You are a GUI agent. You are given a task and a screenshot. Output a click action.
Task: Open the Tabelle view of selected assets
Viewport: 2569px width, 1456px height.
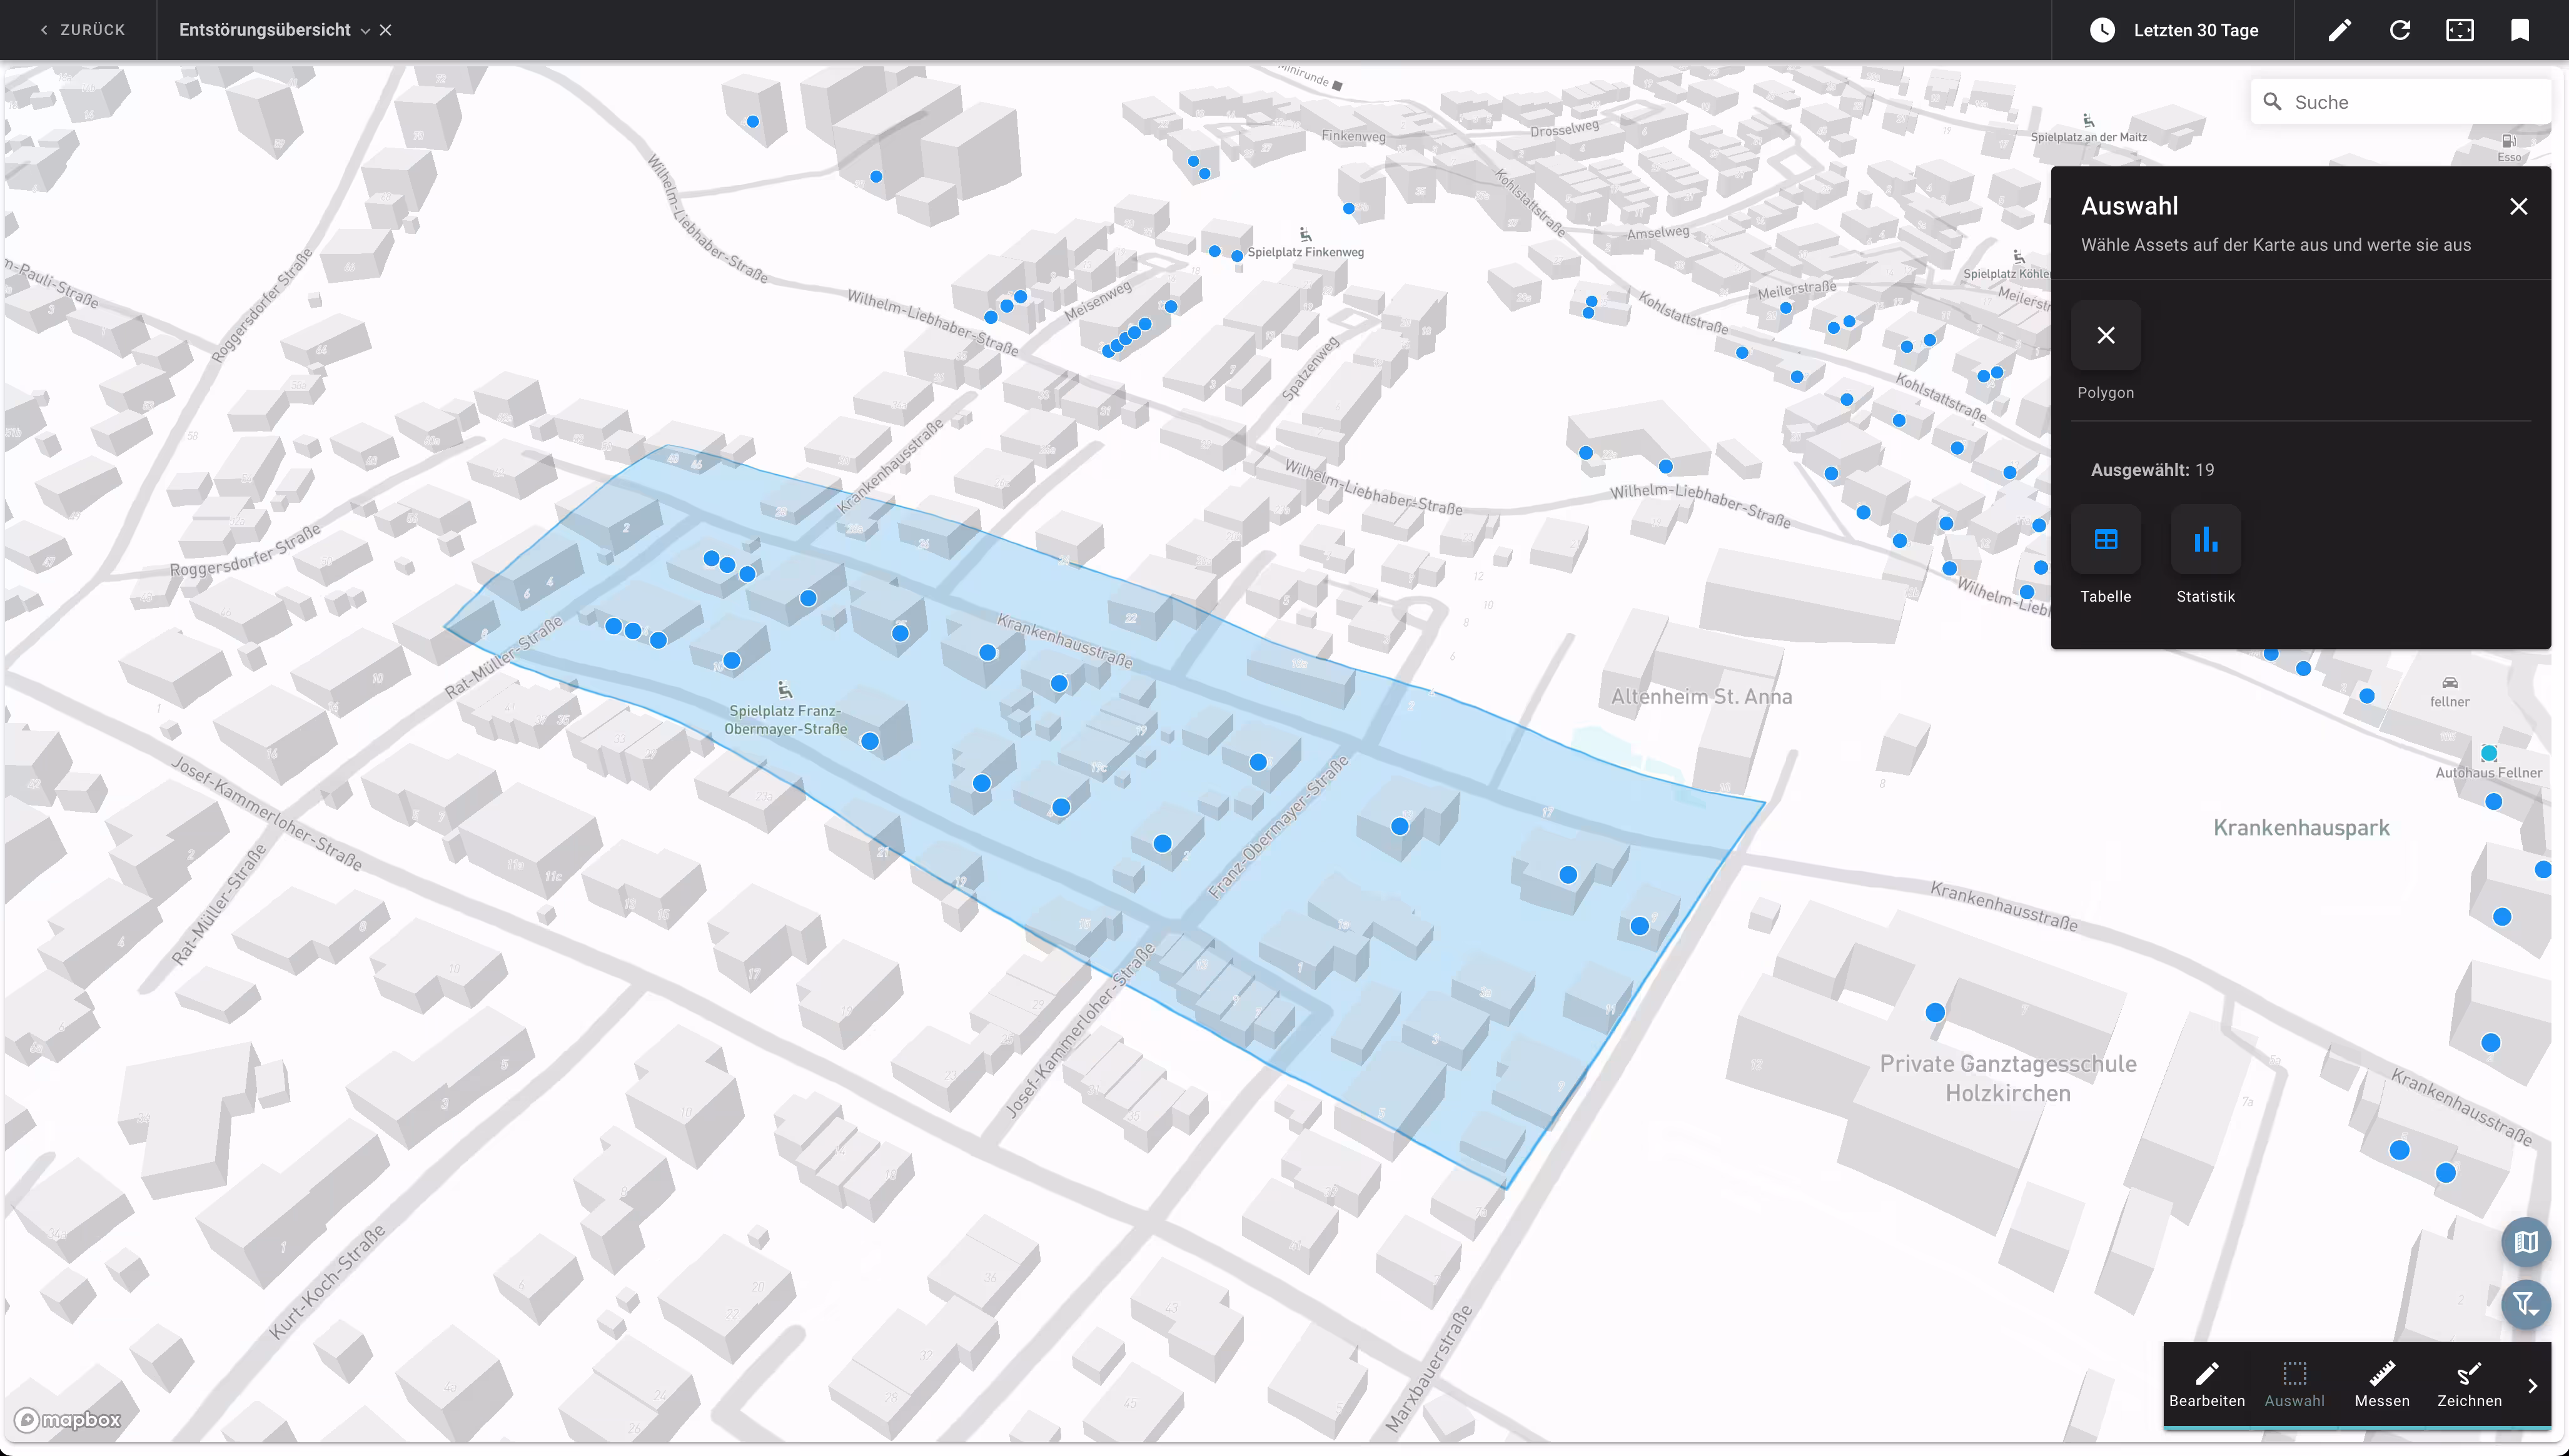[2105, 540]
